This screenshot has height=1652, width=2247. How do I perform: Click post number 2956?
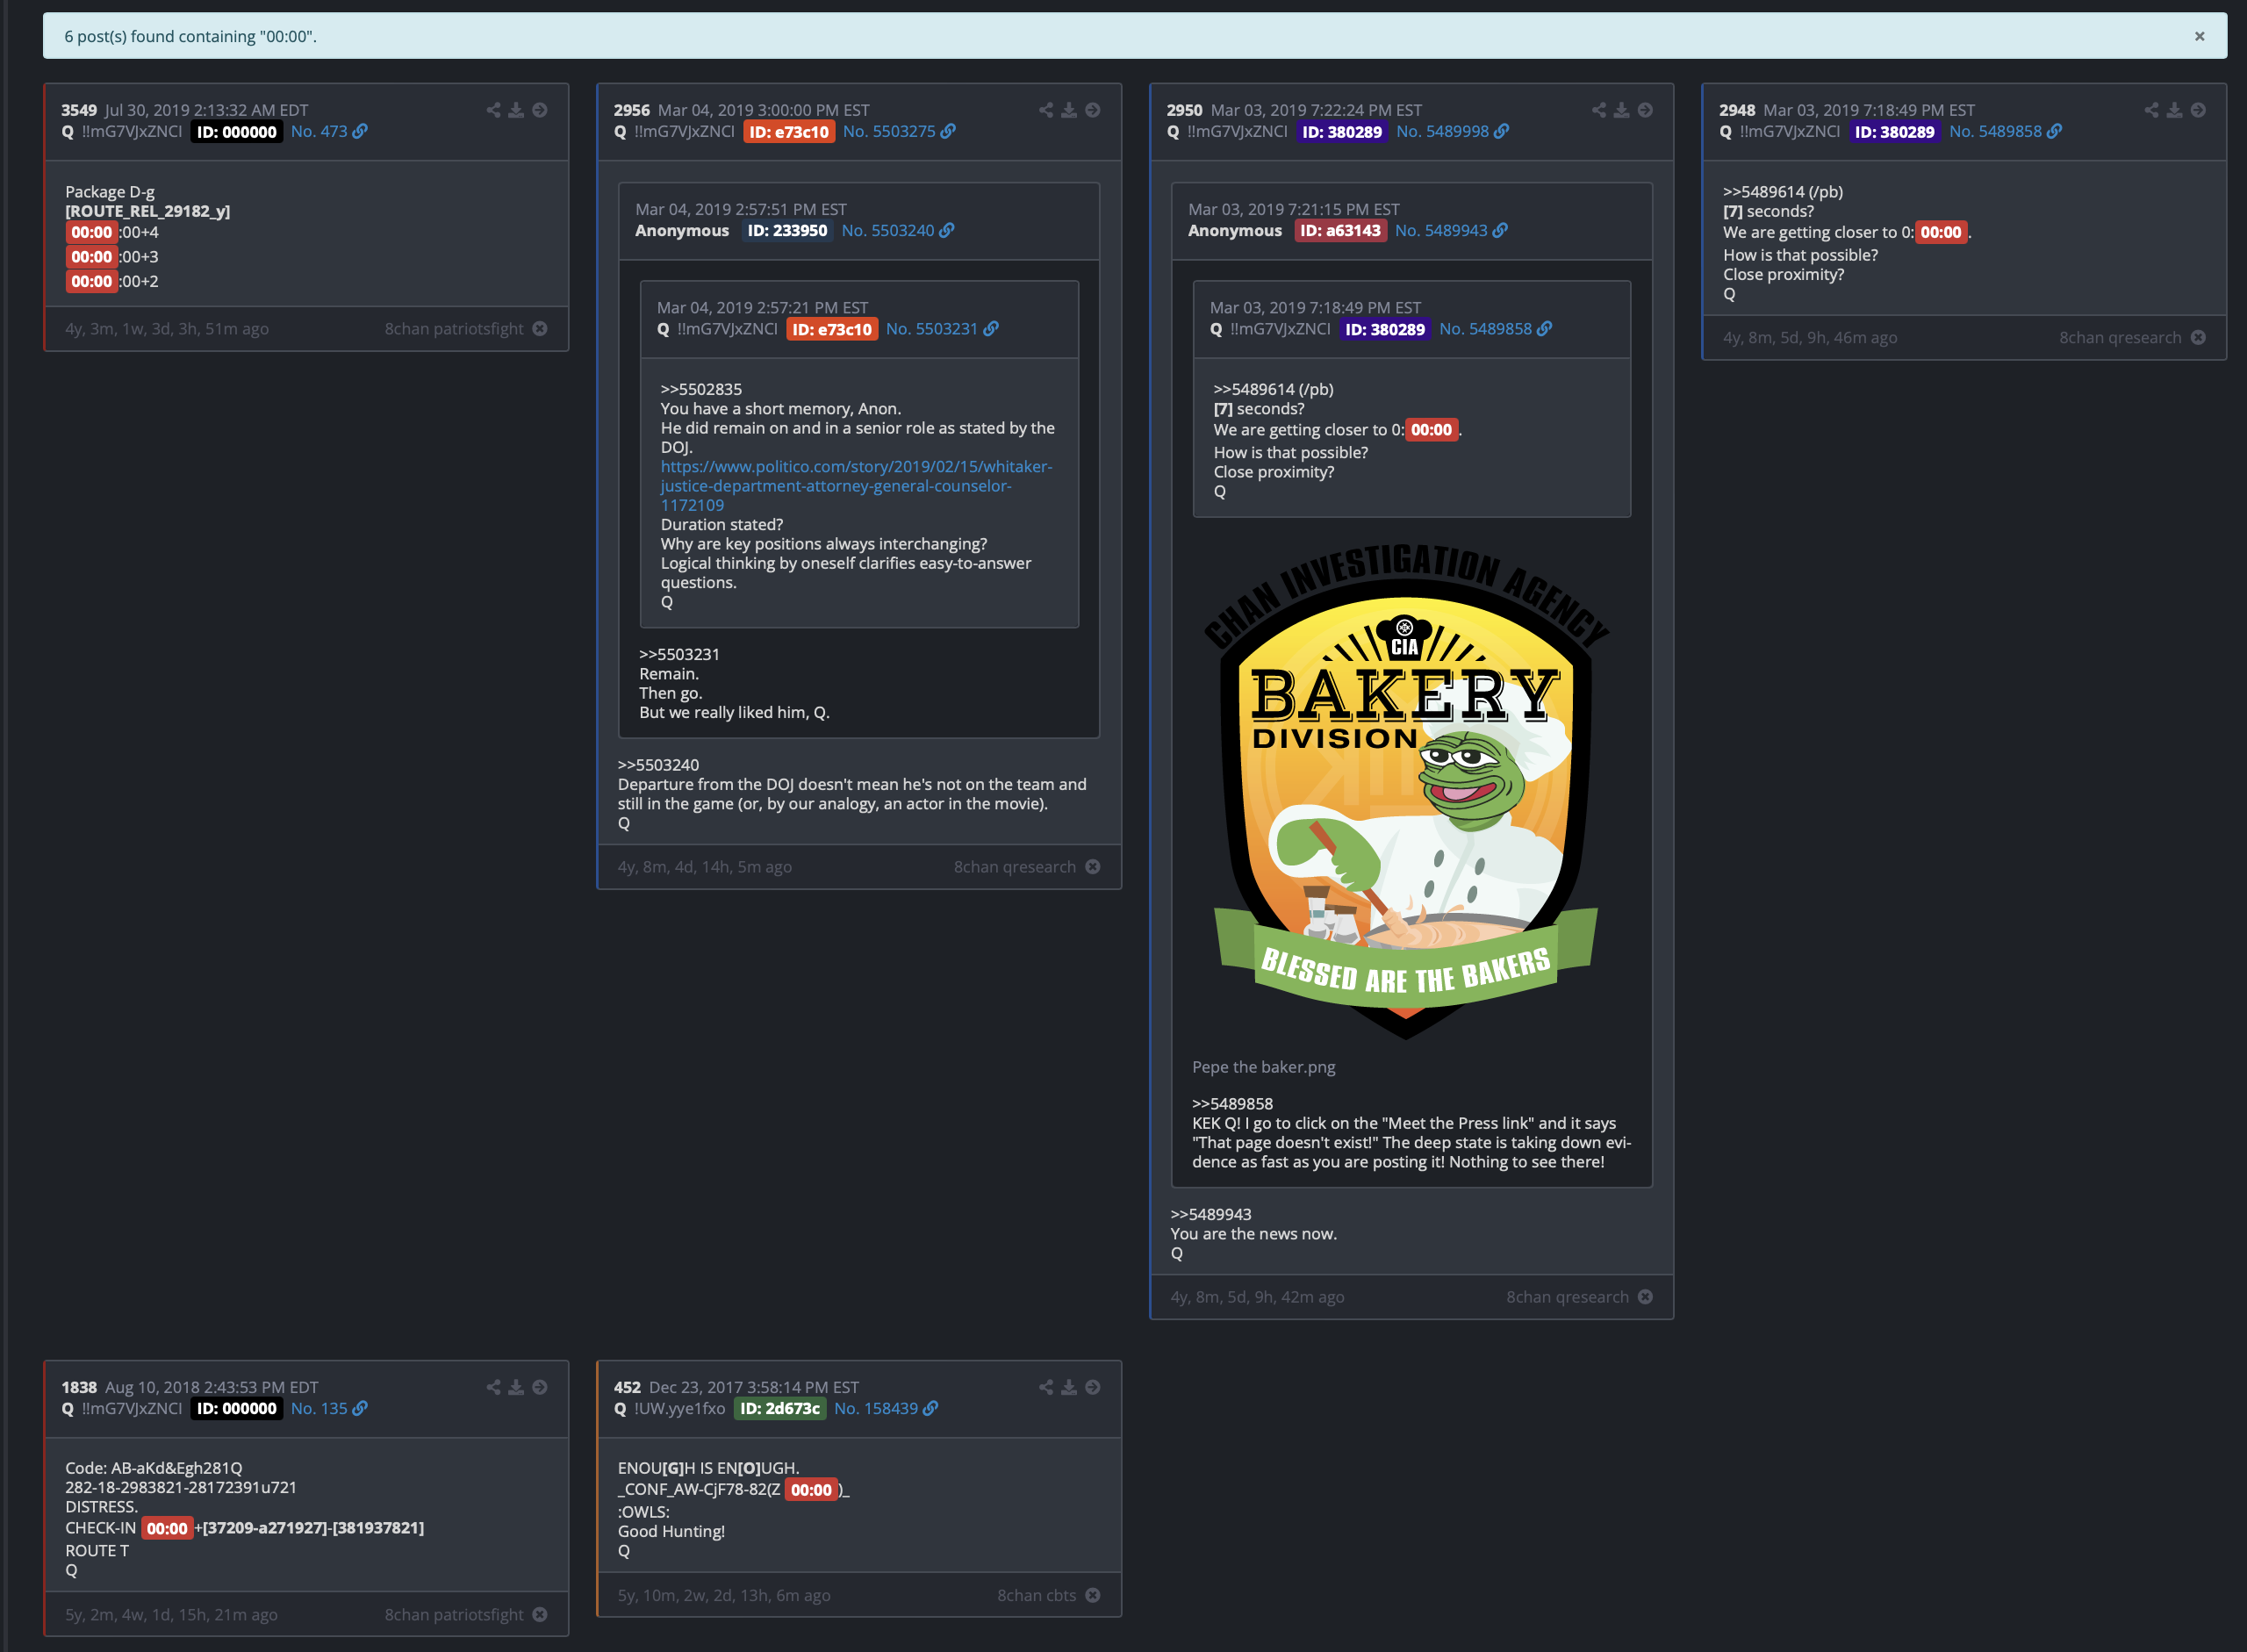[632, 110]
